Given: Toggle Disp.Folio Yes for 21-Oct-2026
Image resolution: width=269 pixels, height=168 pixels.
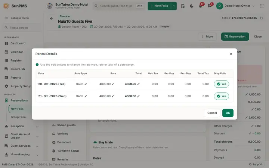Looking at the screenshot, I should [221, 96].
